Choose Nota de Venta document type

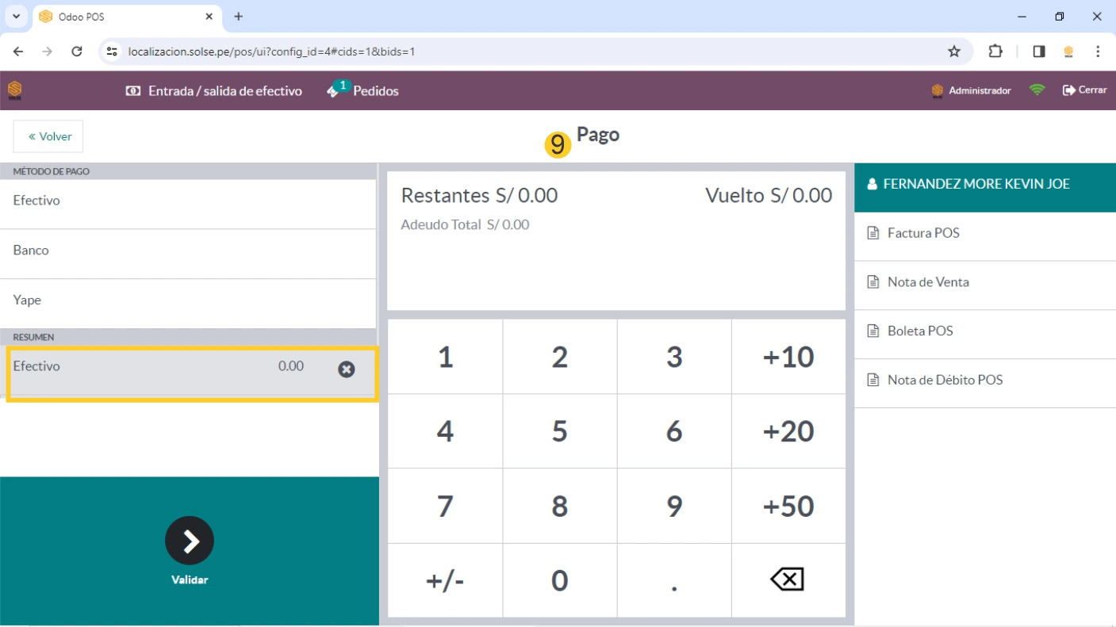[928, 282]
